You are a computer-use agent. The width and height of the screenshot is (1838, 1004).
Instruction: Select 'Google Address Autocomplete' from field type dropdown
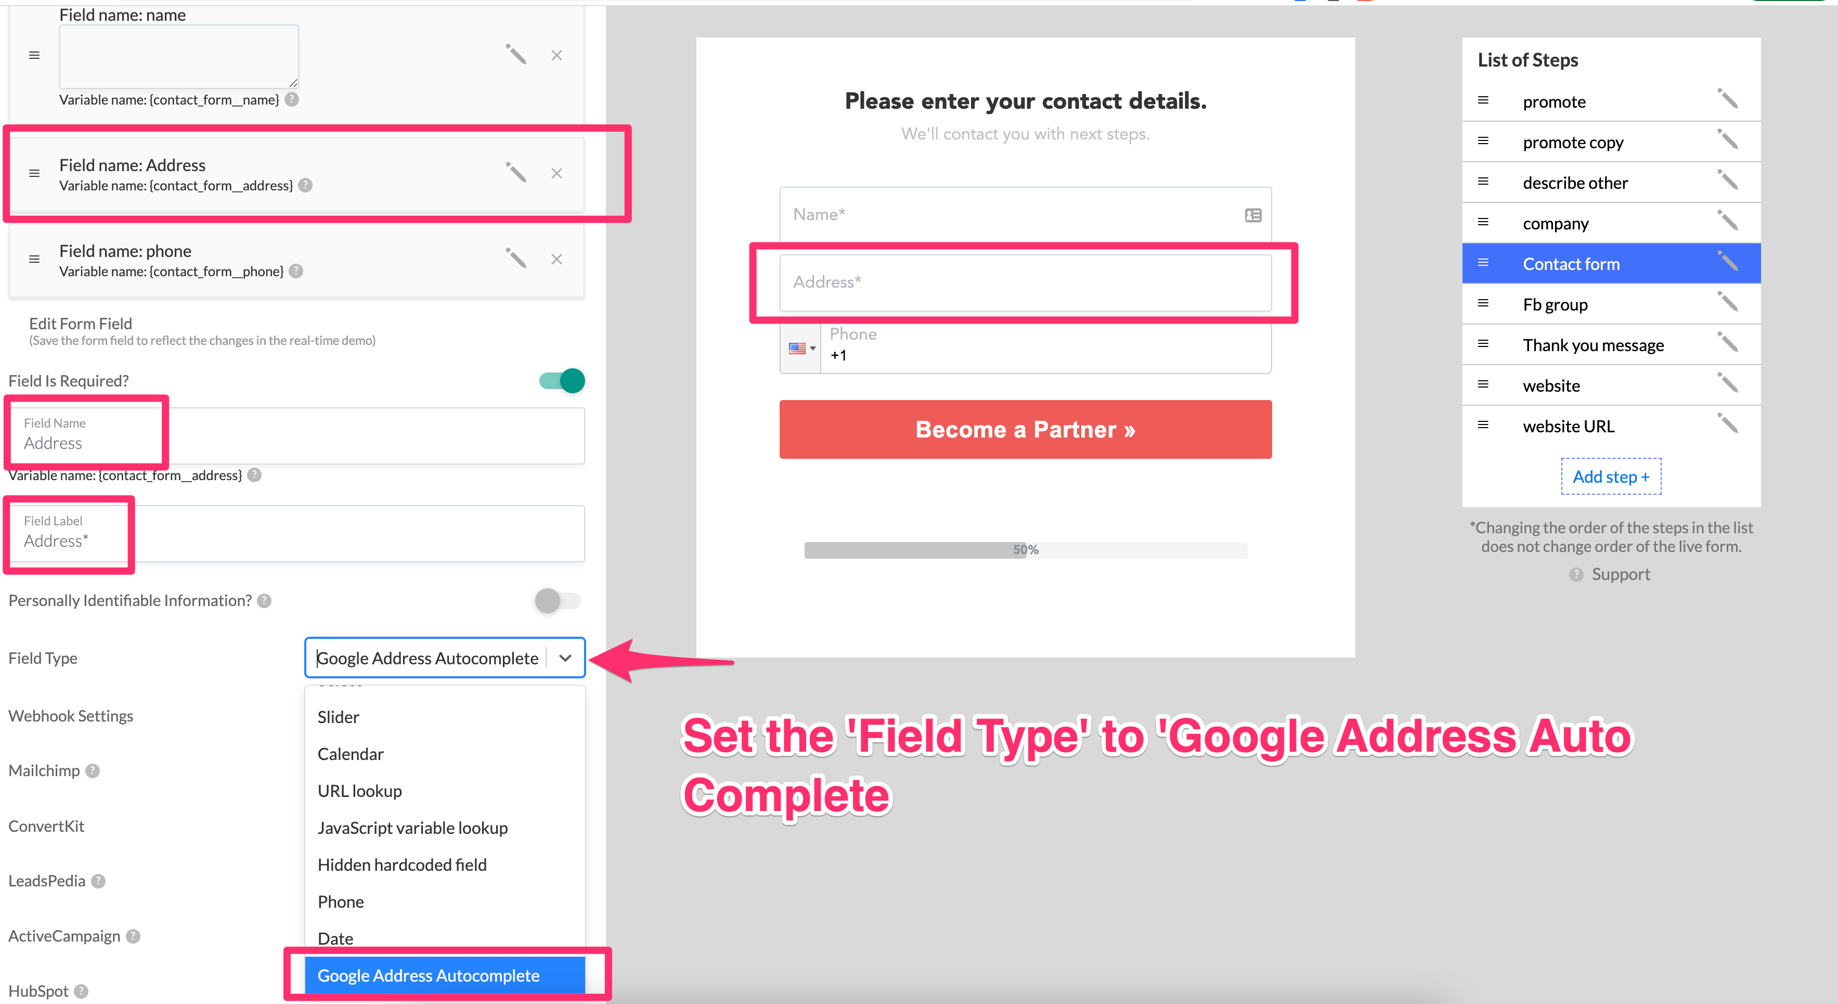click(x=429, y=975)
